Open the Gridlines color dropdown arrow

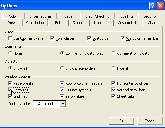(63, 104)
